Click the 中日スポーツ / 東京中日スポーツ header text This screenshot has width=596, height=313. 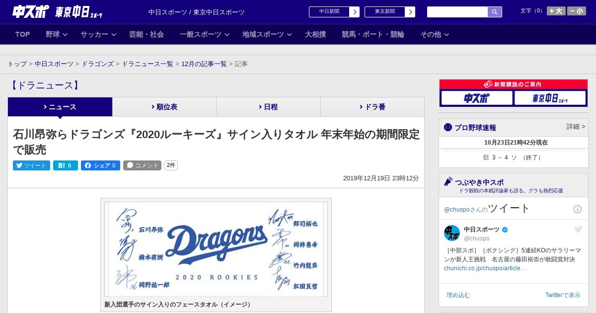197,12
